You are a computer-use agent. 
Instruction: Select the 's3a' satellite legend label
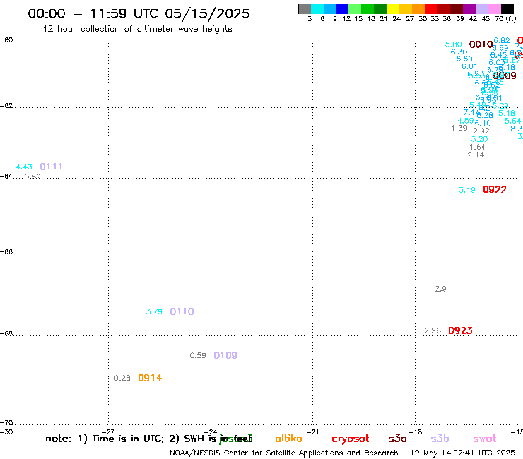[x=397, y=439]
